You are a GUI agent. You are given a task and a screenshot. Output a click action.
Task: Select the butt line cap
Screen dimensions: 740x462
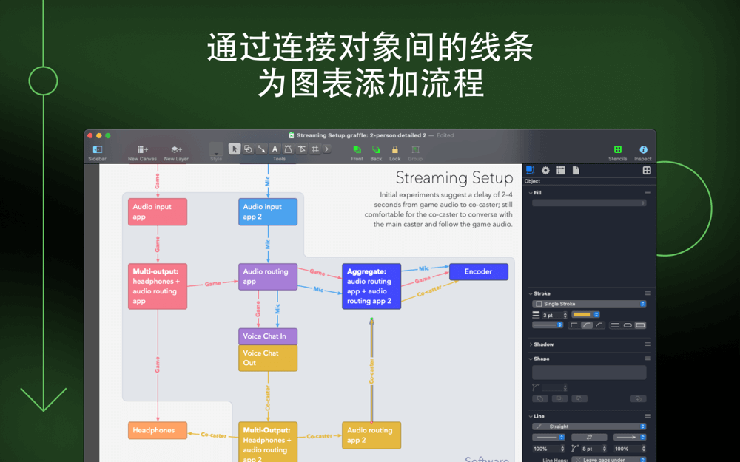615,325
